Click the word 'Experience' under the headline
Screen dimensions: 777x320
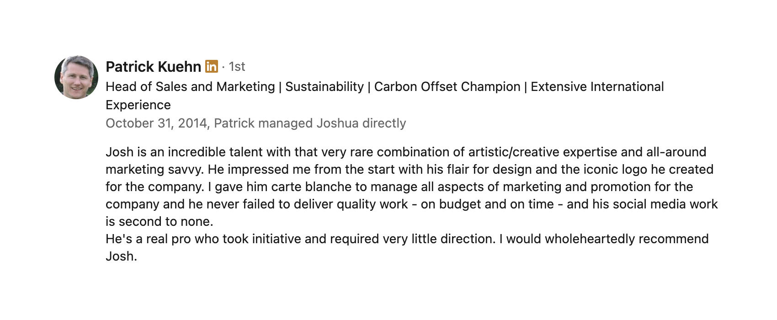[x=138, y=105]
